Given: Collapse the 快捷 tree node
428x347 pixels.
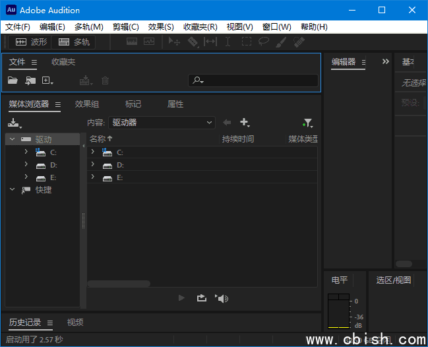Looking at the screenshot, I should coord(13,189).
